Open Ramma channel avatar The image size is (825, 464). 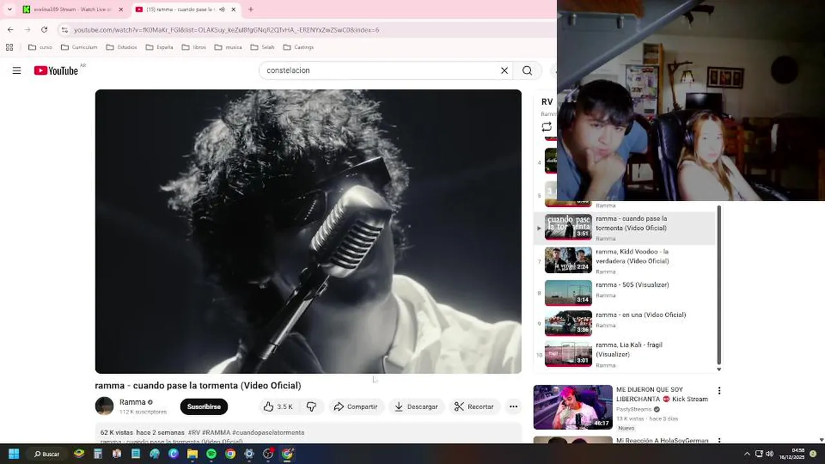point(104,406)
